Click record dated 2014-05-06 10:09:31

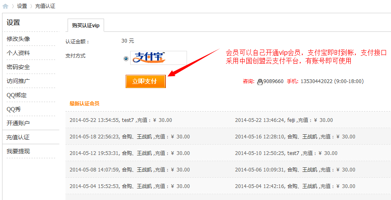coord(295,170)
